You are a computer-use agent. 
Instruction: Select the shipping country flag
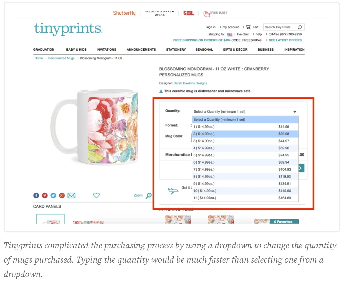point(229,35)
